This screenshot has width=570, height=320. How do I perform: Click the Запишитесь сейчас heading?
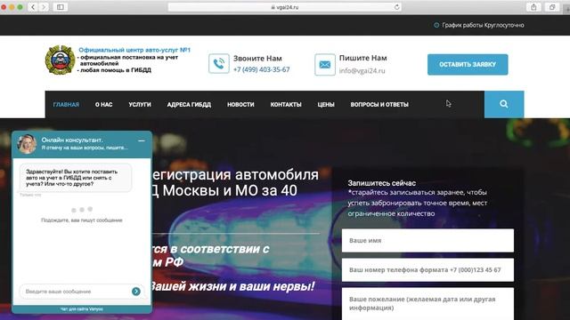pyautogui.click(x=382, y=183)
